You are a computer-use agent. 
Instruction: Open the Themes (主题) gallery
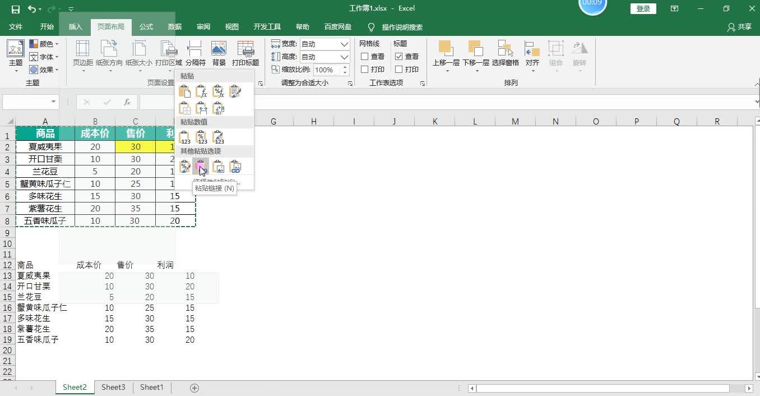(x=16, y=56)
